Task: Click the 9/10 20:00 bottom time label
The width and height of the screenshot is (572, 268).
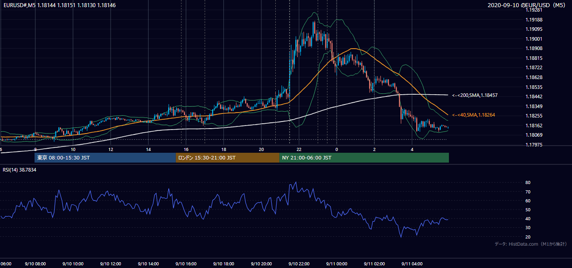Action: 261,264
